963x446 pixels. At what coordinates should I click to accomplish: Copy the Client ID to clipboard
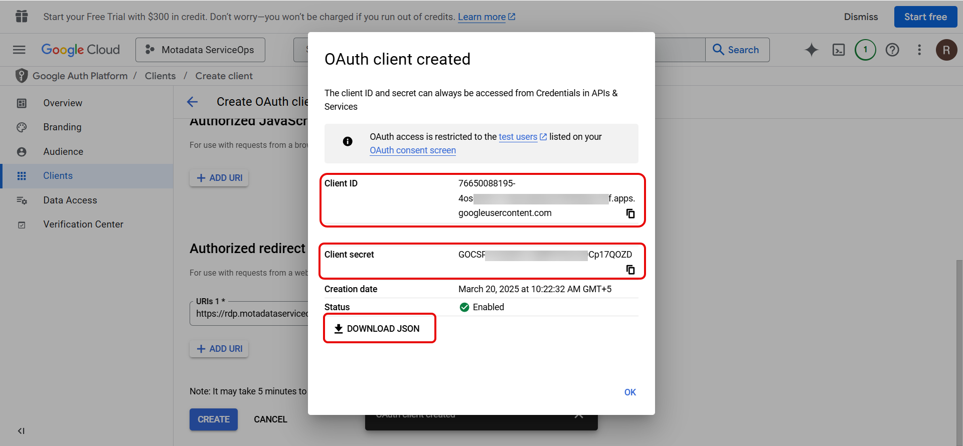click(630, 214)
